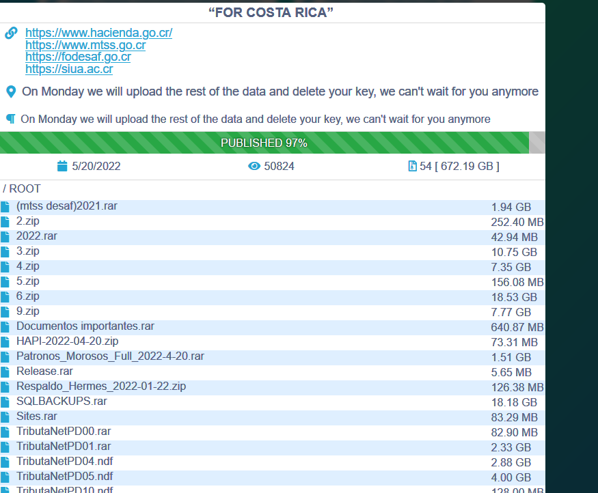Select the TributaNetPD00.rar file name

(x=64, y=432)
